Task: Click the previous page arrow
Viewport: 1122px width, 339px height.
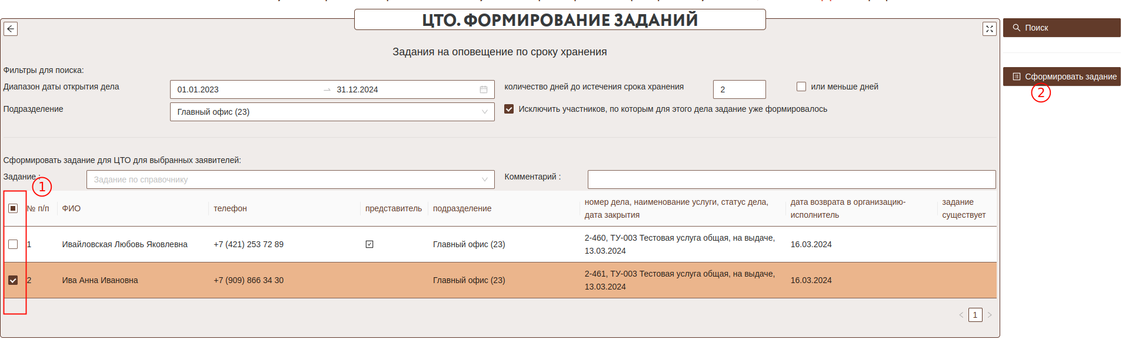Action: pos(961,315)
